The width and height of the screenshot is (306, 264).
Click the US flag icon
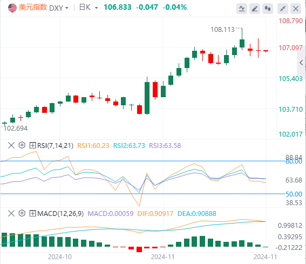pyautogui.click(x=12, y=8)
